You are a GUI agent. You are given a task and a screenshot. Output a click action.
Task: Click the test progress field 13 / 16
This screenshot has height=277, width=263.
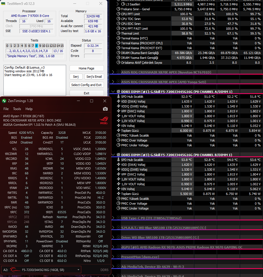[x=58, y=51]
